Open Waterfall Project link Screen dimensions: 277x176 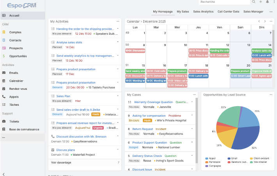pos(84,155)
